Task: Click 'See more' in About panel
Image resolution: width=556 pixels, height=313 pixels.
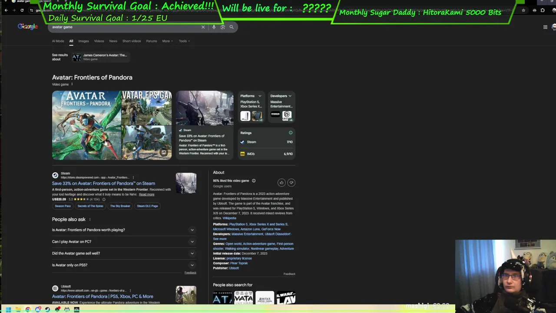Action: (x=220, y=239)
